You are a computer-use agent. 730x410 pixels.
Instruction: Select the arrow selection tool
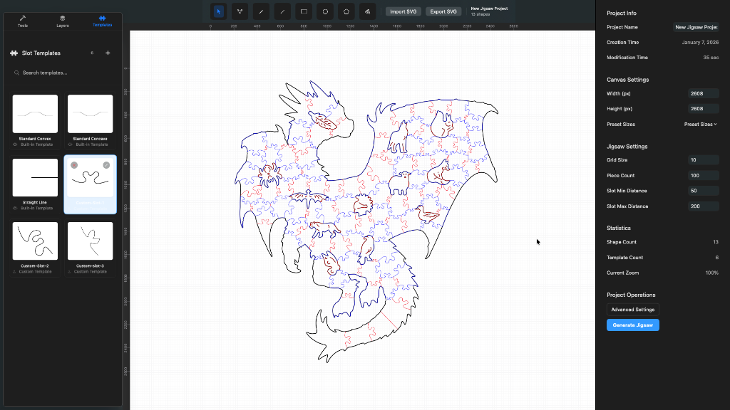coord(218,11)
